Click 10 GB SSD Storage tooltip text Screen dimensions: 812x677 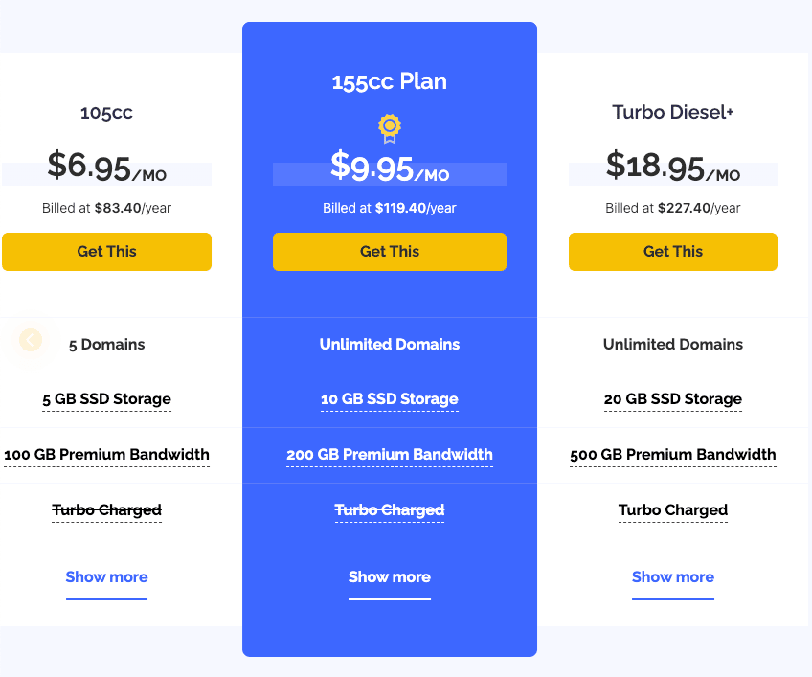click(390, 399)
